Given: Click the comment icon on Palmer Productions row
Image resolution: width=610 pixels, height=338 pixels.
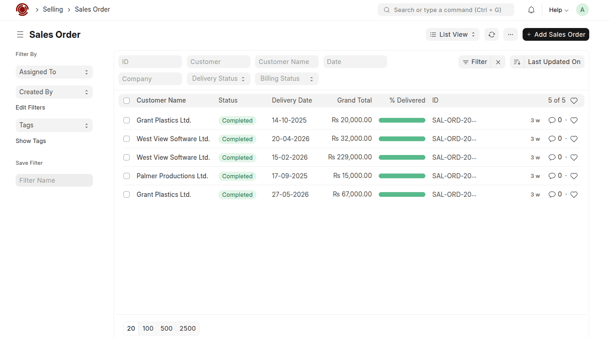Looking at the screenshot, I should [552, 176].
